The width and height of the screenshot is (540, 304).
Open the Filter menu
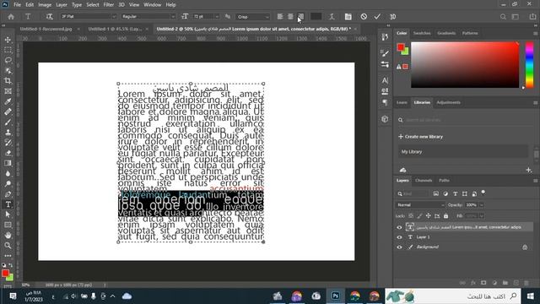pyautogui.click(x=109, y=5)
